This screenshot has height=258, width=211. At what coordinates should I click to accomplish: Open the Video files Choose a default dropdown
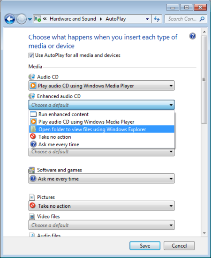pyautogui.click(x=101, y=225)
